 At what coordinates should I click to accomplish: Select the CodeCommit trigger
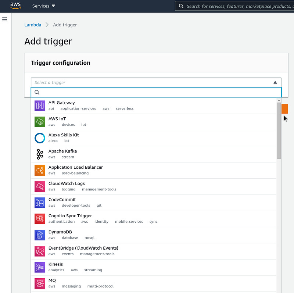coord(154,203)
